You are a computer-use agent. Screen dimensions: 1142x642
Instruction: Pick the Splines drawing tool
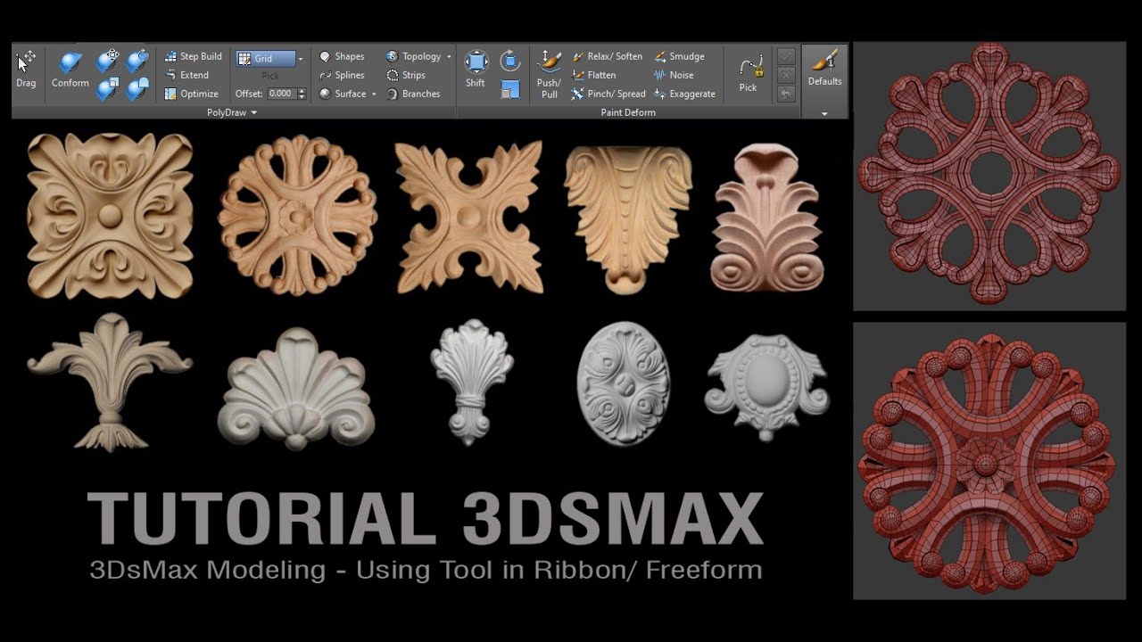(x=342, y=75)
